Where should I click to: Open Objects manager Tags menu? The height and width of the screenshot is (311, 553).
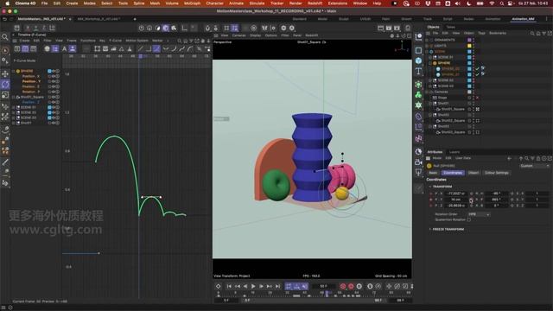tap(481, 33)
